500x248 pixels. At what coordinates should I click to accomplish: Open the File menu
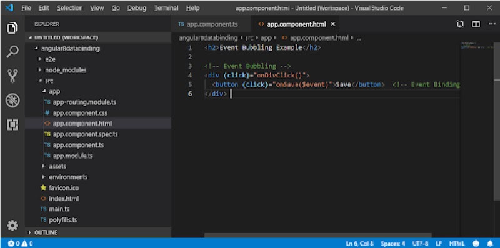[26, 8]
